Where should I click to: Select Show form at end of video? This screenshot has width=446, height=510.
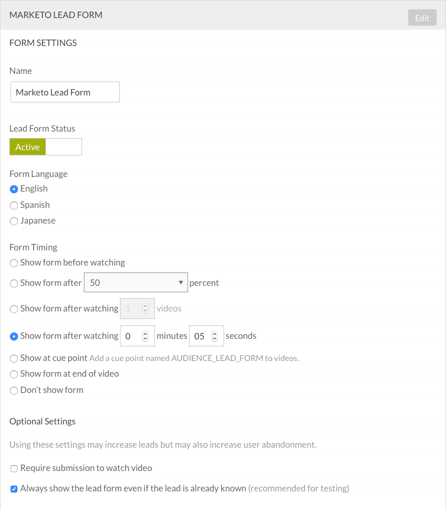[14, 374]
